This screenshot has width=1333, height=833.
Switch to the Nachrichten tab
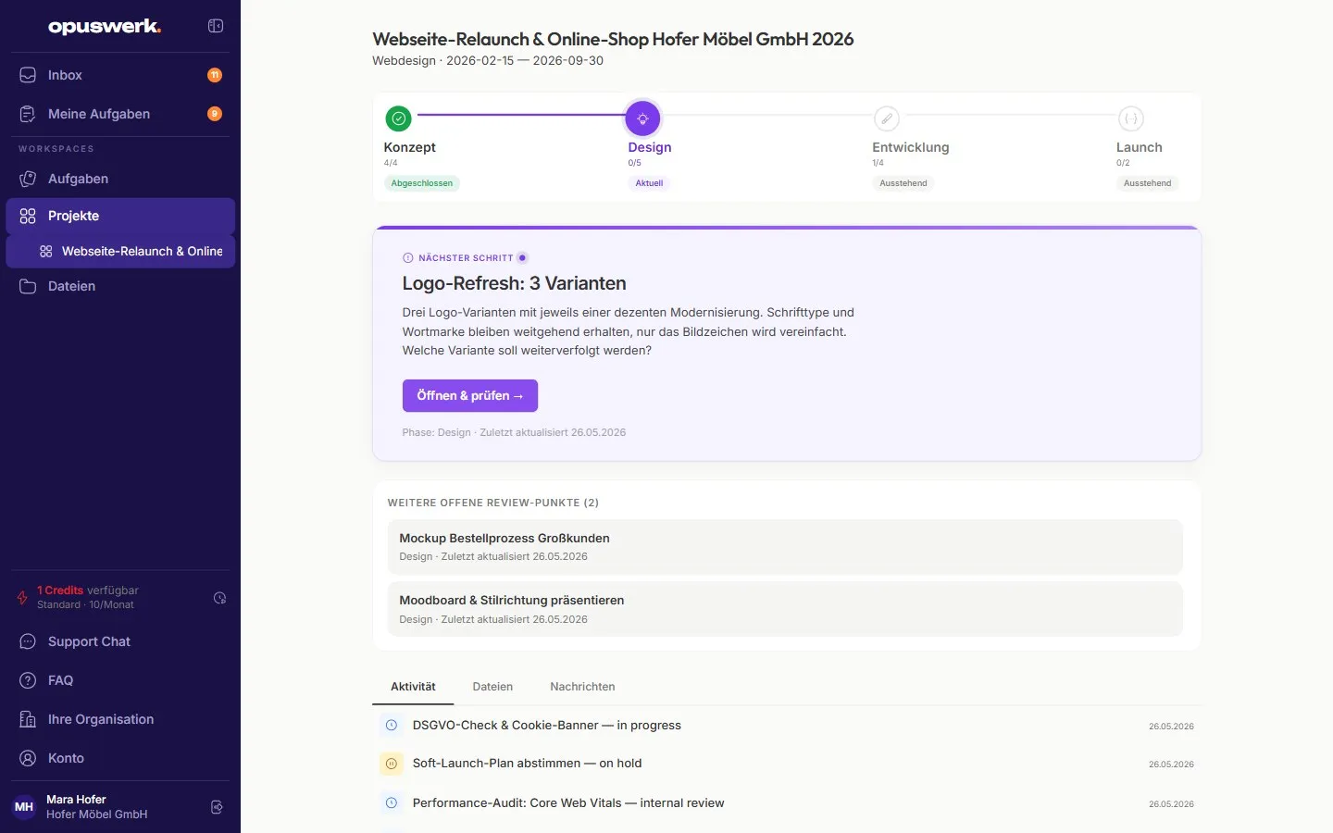pyautogui.click(x=582, y=687)
